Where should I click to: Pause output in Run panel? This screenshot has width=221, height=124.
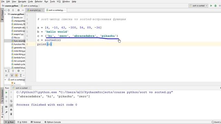[6, 101]
